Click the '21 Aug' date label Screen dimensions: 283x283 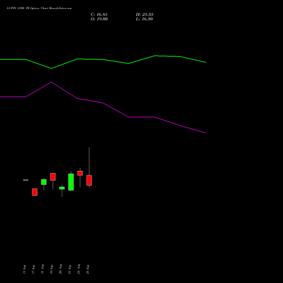click(70, 269)
